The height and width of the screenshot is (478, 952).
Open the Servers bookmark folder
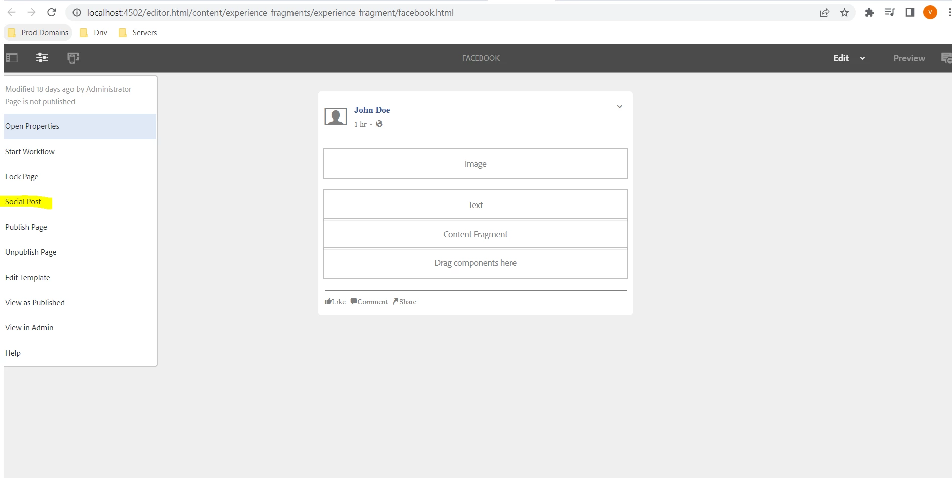(137, 33)
